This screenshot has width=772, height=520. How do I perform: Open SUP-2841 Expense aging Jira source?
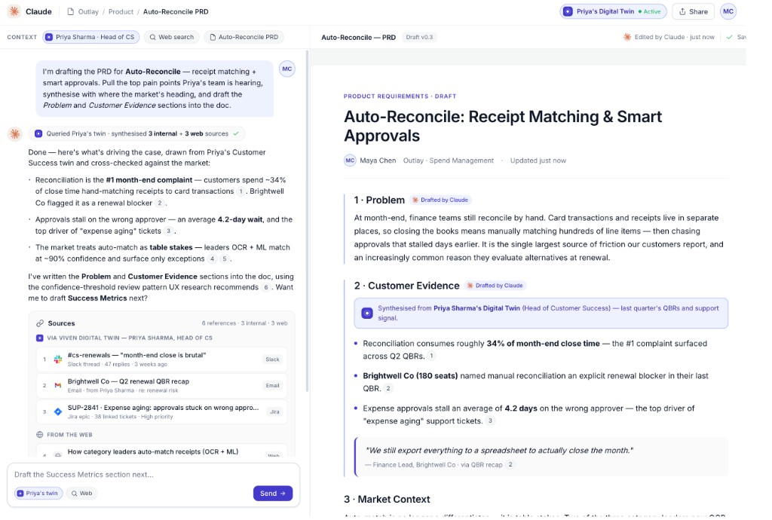(161, 411)
